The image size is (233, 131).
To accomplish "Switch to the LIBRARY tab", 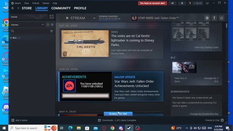I will pos(42,8).
